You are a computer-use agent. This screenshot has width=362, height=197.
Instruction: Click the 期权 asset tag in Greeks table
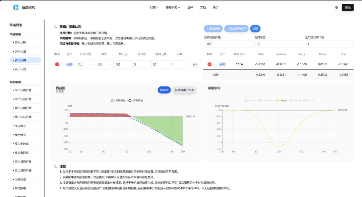222,64
